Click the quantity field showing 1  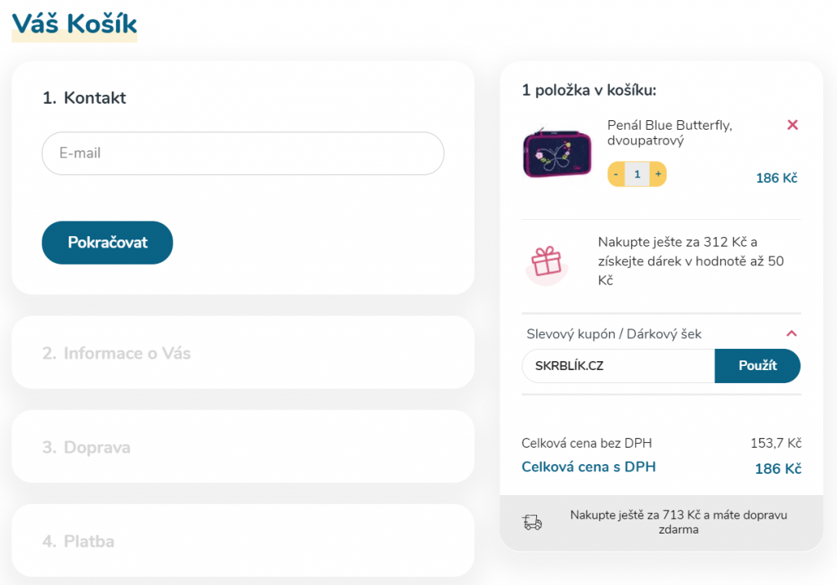pyautogui.click(x=638, y=174)
